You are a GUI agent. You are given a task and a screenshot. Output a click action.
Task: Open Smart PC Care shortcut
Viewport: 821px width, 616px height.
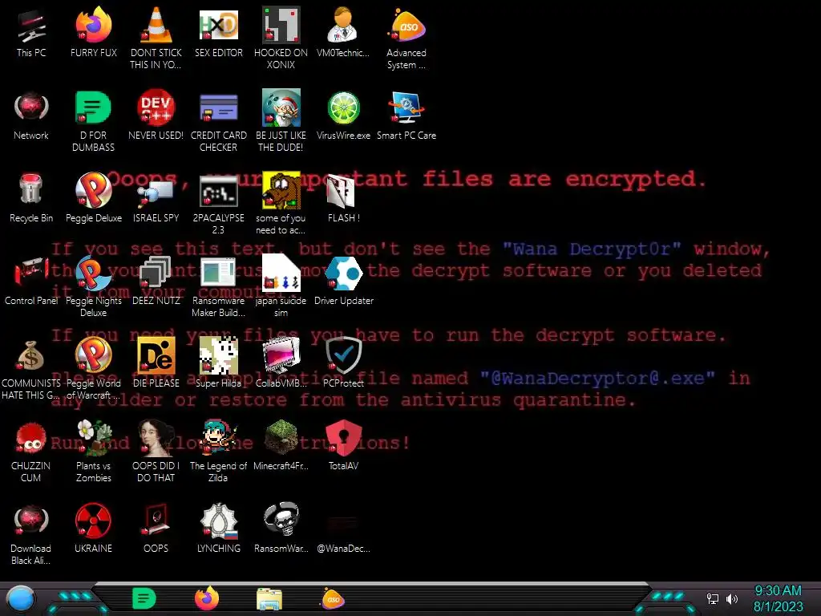click(406, 116)
